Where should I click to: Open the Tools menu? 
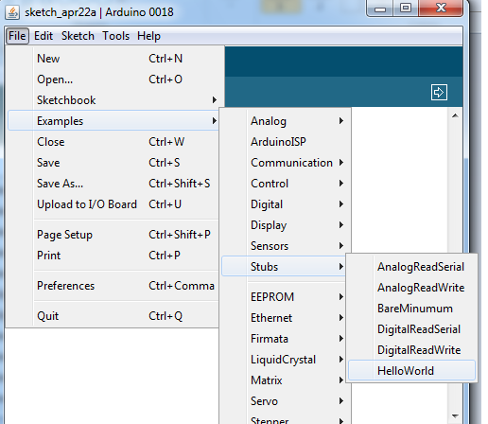click(115, 36)
